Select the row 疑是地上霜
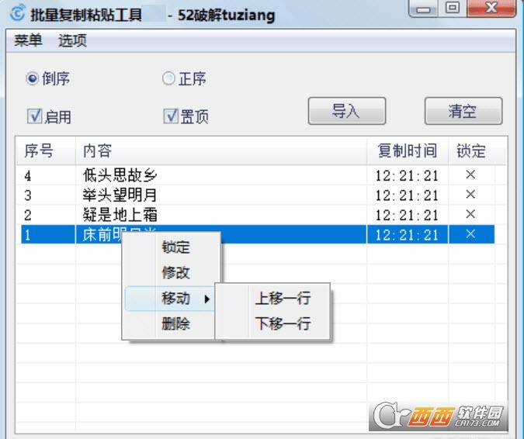 pos(257,215)
